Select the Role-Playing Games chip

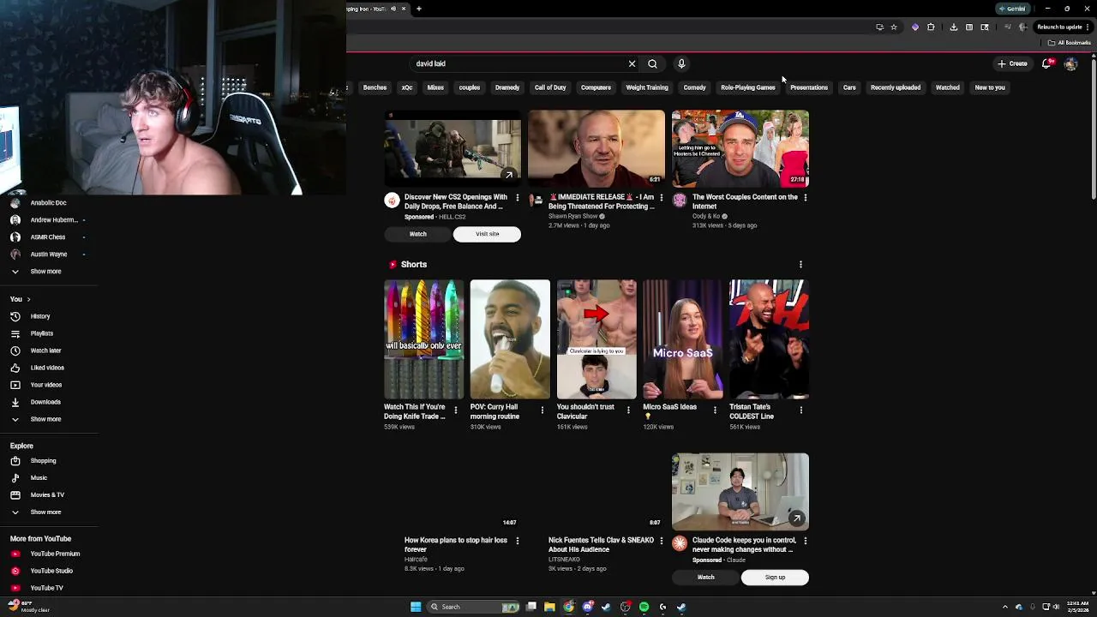(748, 87)
